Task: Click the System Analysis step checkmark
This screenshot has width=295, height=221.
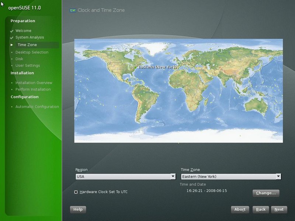Action: coord(12,38)
